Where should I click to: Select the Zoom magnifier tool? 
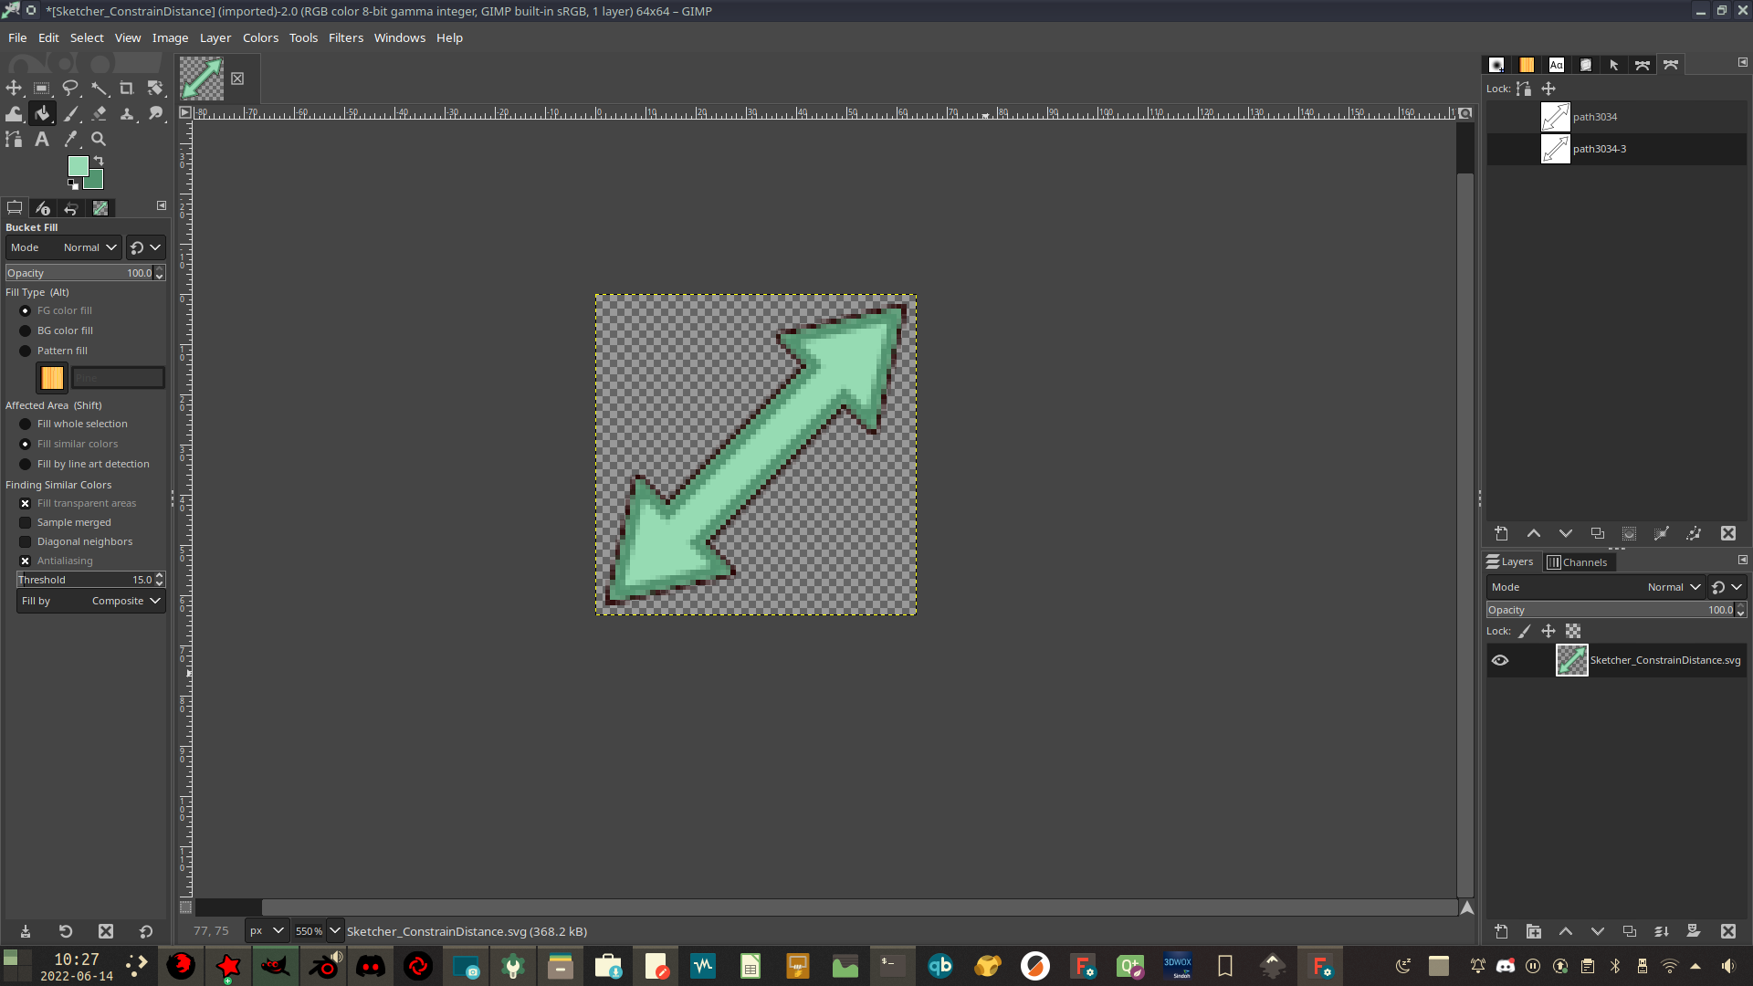(x=99, y=139)
